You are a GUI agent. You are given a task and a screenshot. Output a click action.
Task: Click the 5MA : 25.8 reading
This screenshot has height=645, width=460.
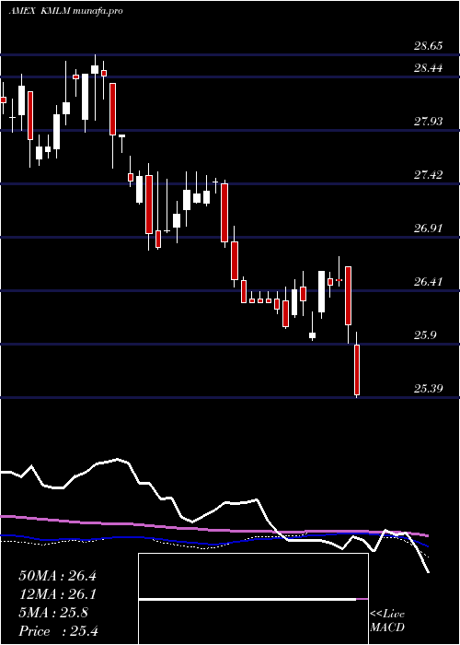pyautogui.click(x=53, y=613)
